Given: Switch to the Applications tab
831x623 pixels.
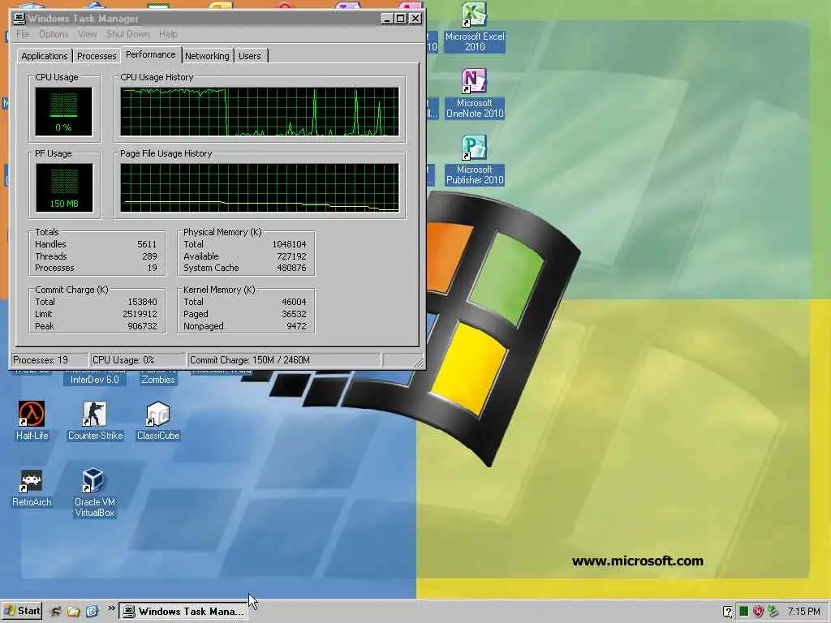Looking at the screenshot, I should (44, 56).
